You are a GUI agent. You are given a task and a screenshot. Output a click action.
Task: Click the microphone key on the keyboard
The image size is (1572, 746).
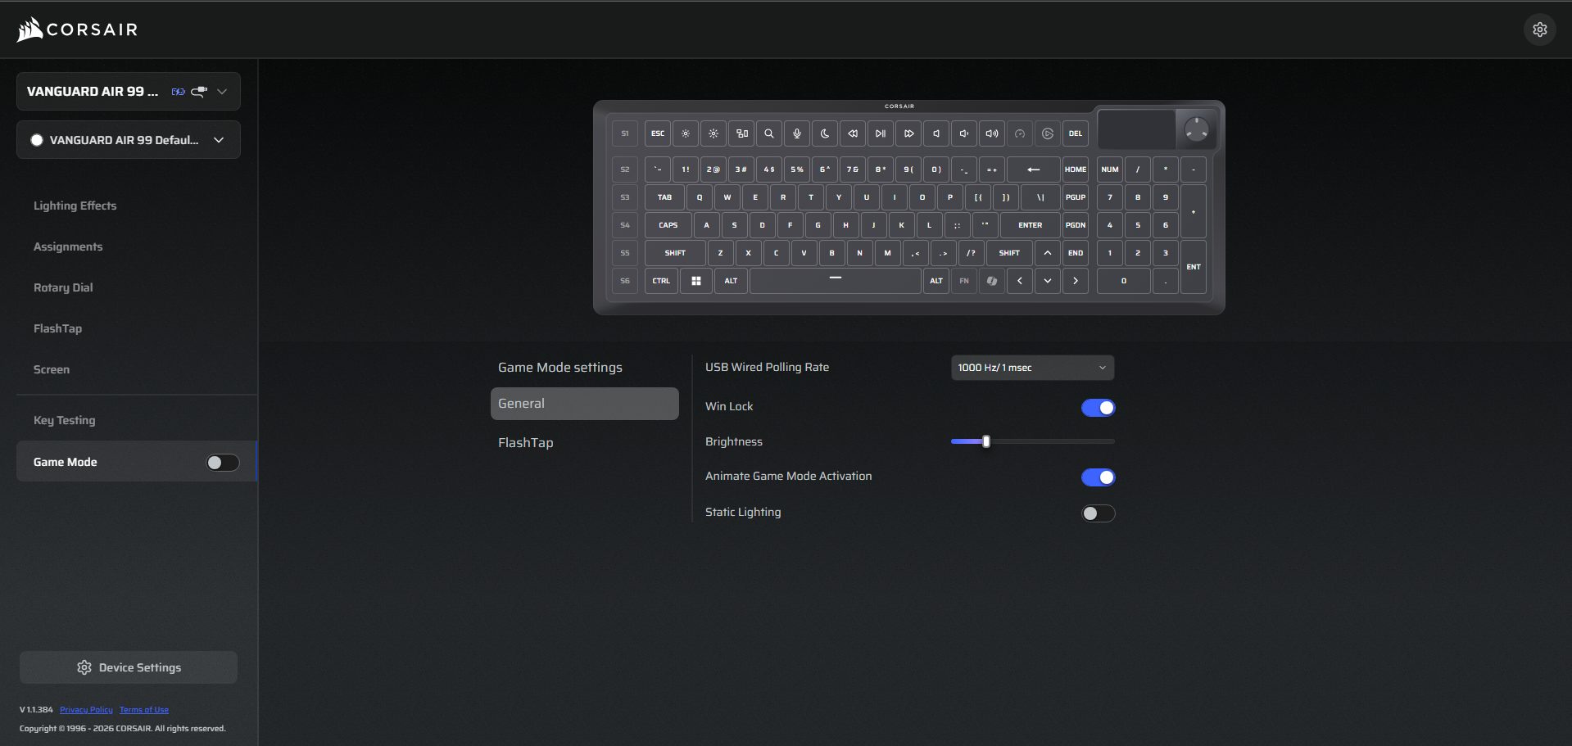796,133
